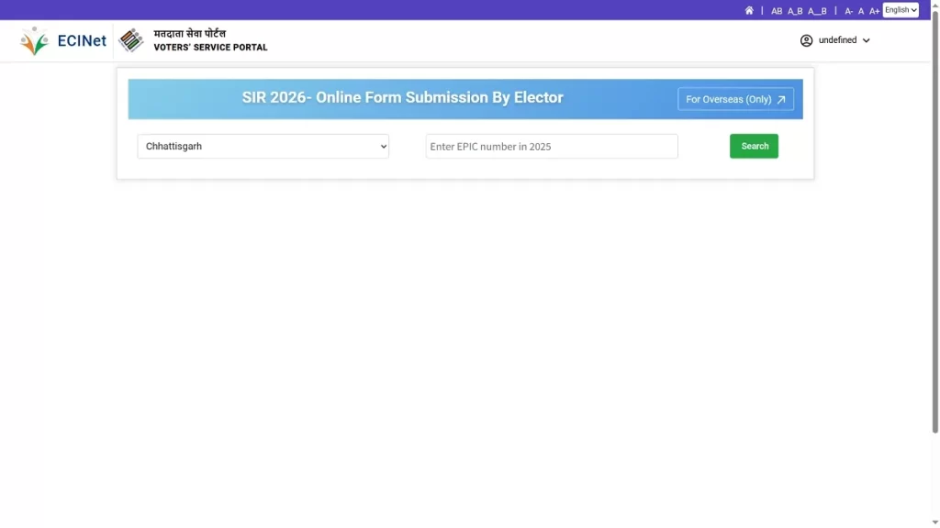Viewport: 940px width, 528px height.
Task: Click the EPIC number input field
Action: [x=551, y=146]
